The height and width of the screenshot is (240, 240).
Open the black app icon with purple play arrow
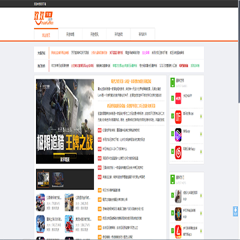point(178,134)
